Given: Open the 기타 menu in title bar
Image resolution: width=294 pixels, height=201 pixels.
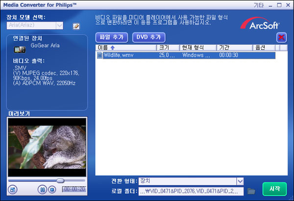Looking at the screenshot, I should 259,5.
